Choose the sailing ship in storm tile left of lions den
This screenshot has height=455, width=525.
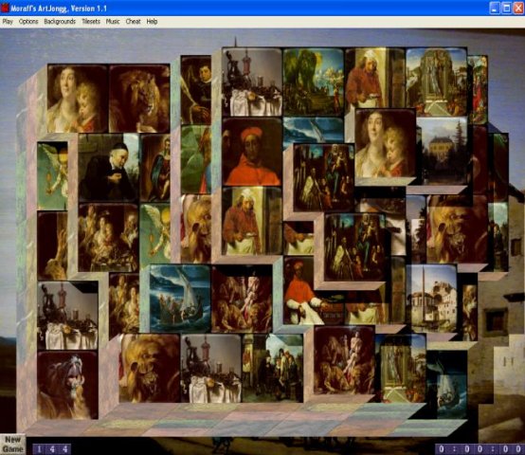coord(180,299)
